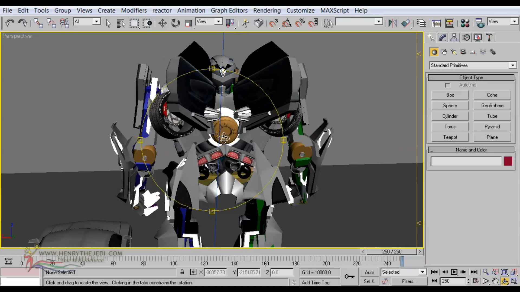Viewport: 520px width, 292px height.
Task: Select the Bind to Space Warp tool
Action: click(64, 23)
